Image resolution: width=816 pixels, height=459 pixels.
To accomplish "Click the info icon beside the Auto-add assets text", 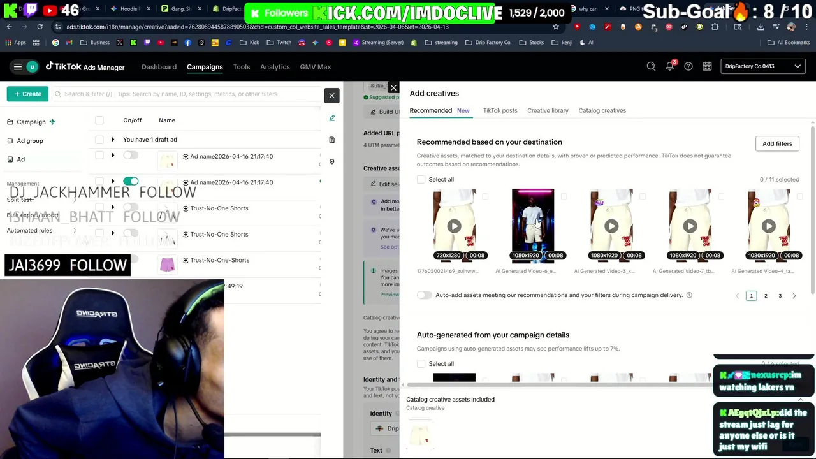I will pos(689,295).
